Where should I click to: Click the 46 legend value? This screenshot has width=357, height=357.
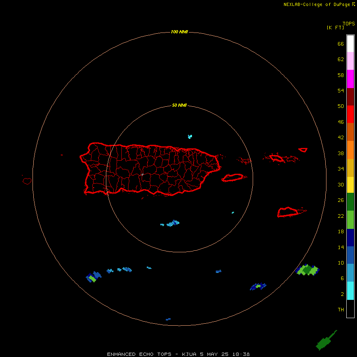[341, 122]
